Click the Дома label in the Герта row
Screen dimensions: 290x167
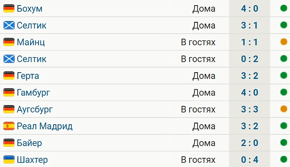click(204, 76)
